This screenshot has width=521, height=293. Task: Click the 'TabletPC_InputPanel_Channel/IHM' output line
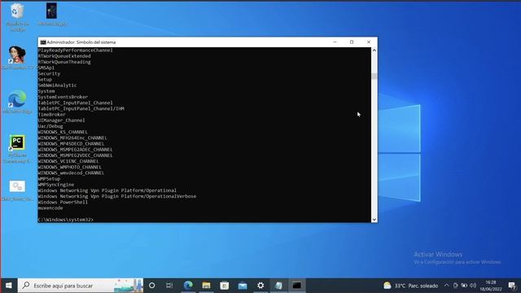point(81,108)
